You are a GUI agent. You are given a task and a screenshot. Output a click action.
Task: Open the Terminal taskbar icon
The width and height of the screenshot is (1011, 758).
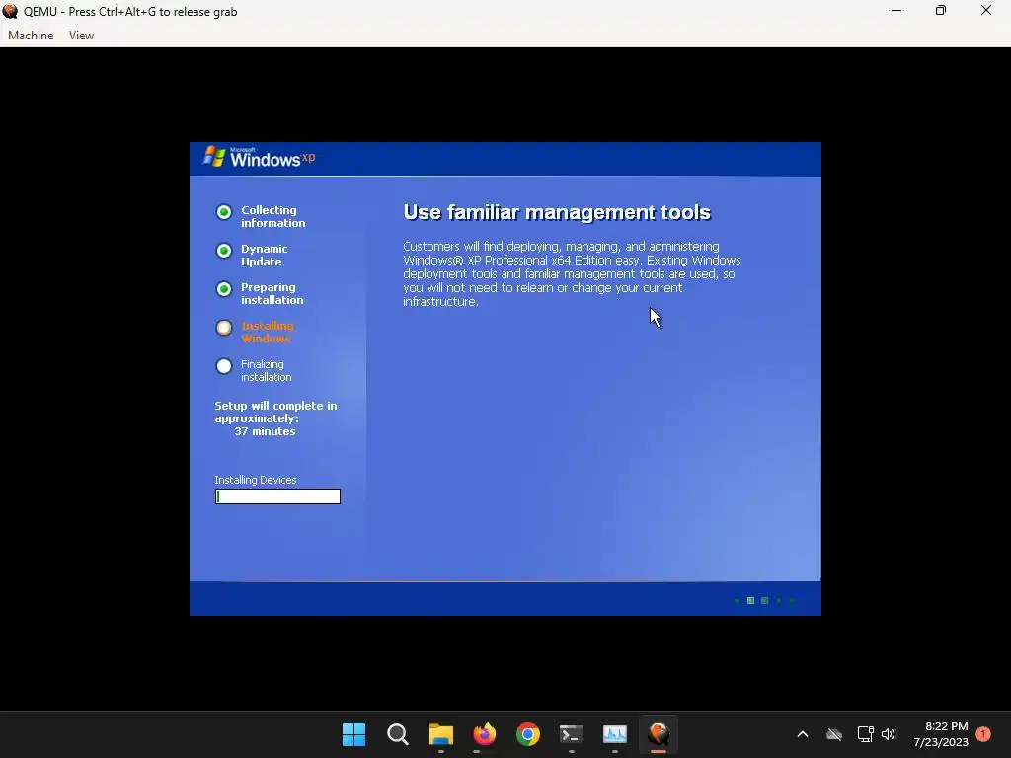point(572,734)
